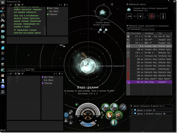Select the Флот [3] chat tab
The image size is (177, 133).
pos(29,70)
